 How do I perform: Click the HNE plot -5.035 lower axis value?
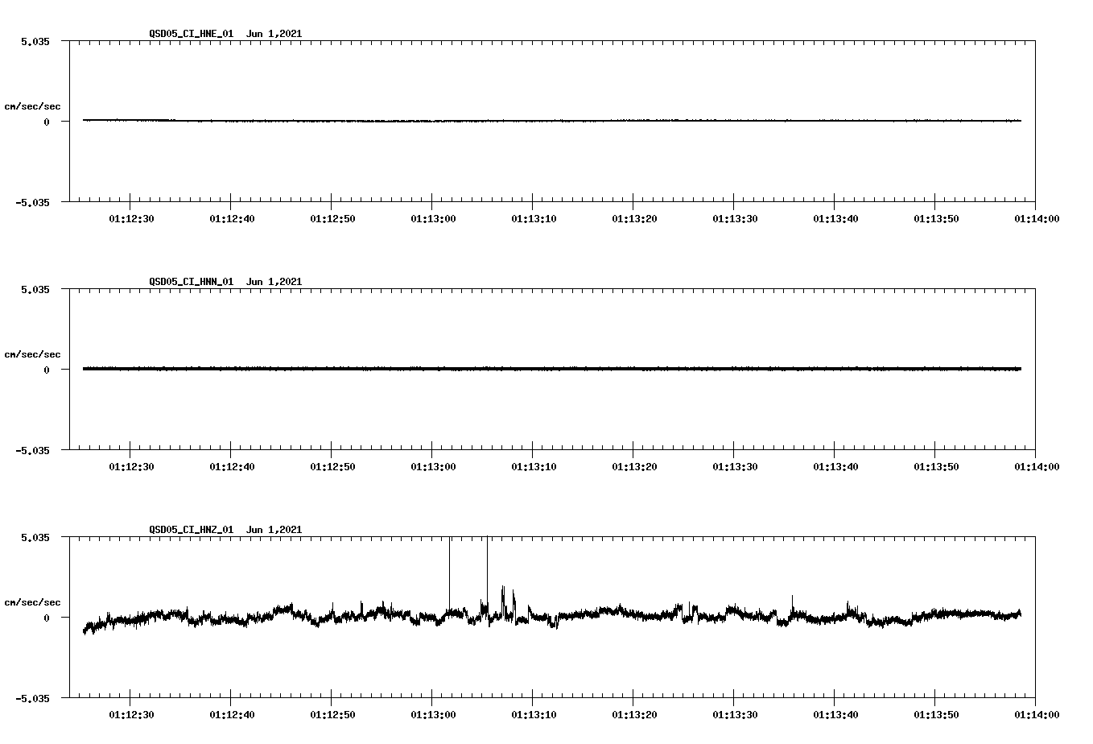pyautogui.click(x=33, y=202)
